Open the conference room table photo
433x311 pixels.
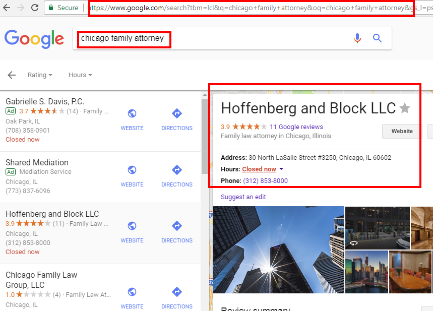pyautogui.click(x=410, y=272)
